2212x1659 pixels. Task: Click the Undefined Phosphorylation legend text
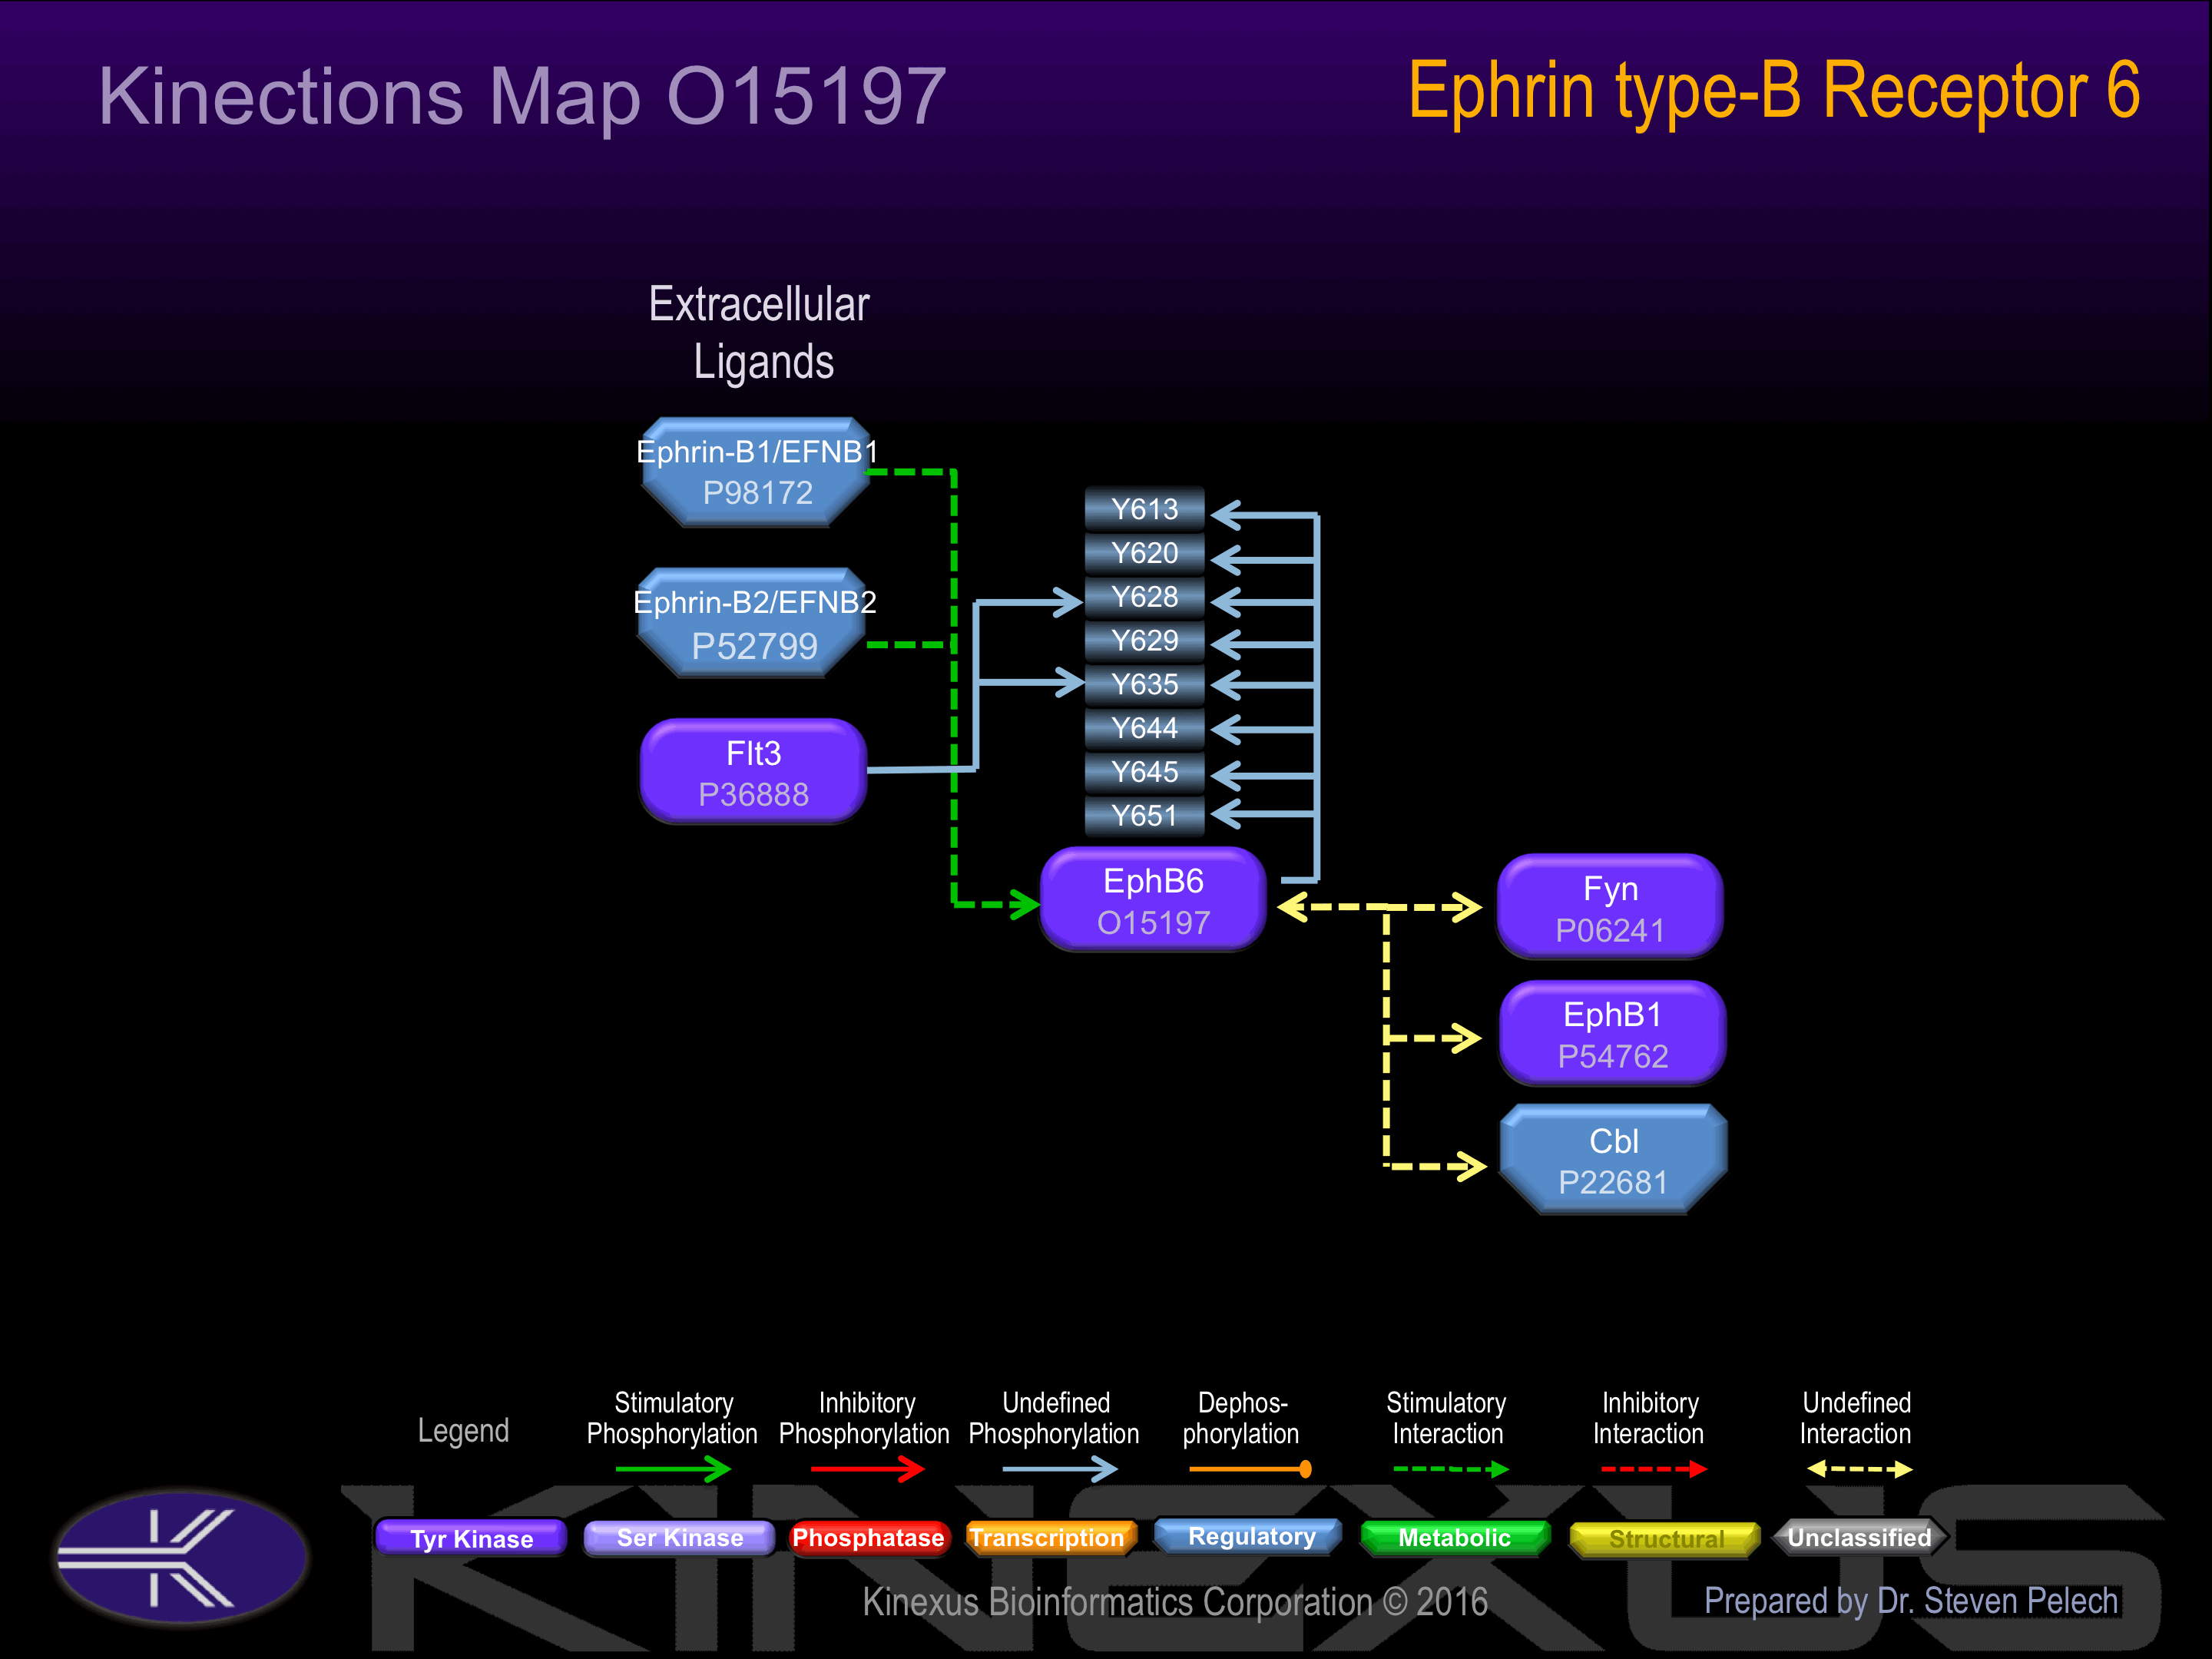click(x=1054, y=1418)
